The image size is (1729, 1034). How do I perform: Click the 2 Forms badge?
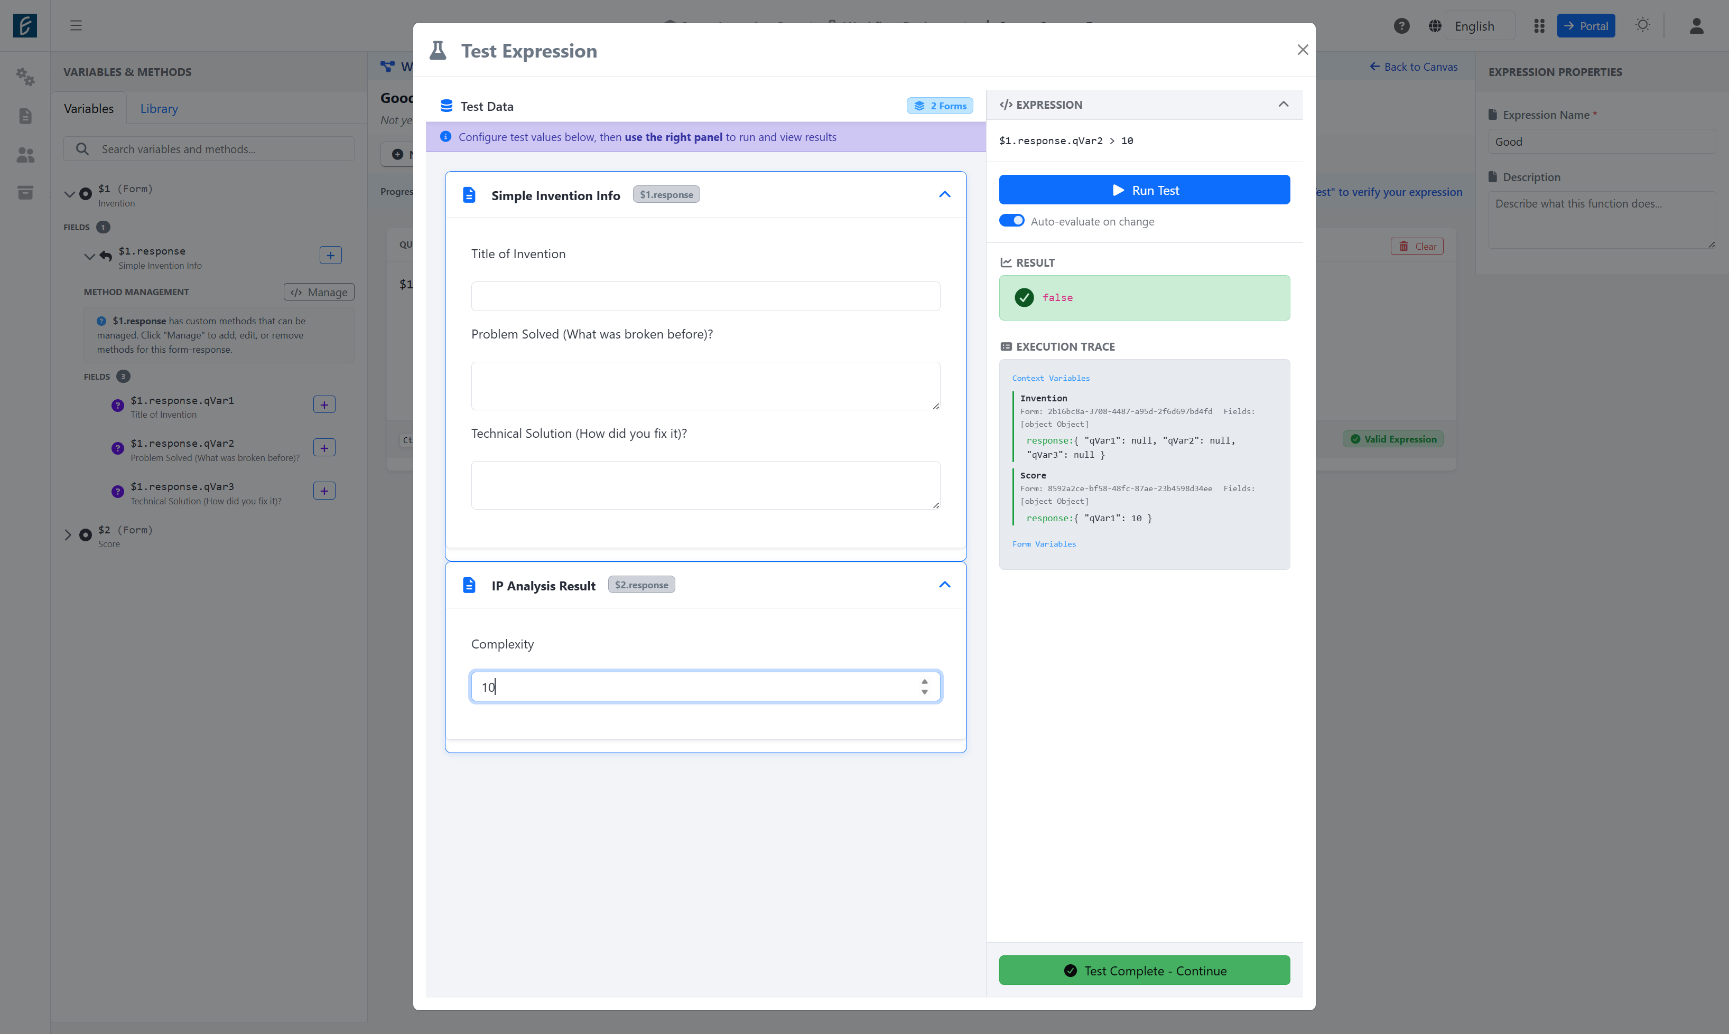[940, 106]
